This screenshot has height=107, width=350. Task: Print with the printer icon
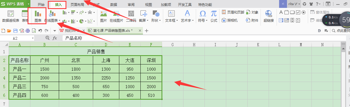tap(28, 30)
